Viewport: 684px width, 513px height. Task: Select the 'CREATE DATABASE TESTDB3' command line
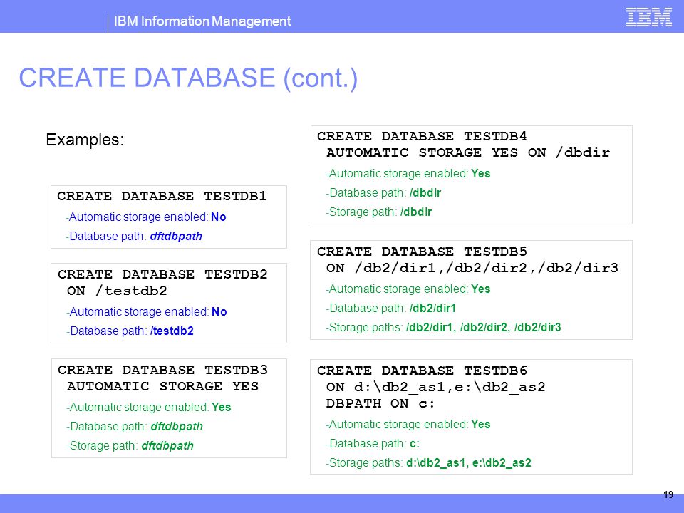162,370
